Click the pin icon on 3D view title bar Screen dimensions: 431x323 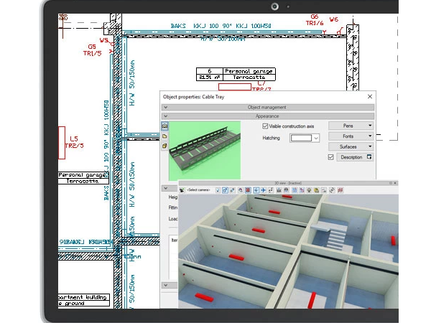[390, 183]
